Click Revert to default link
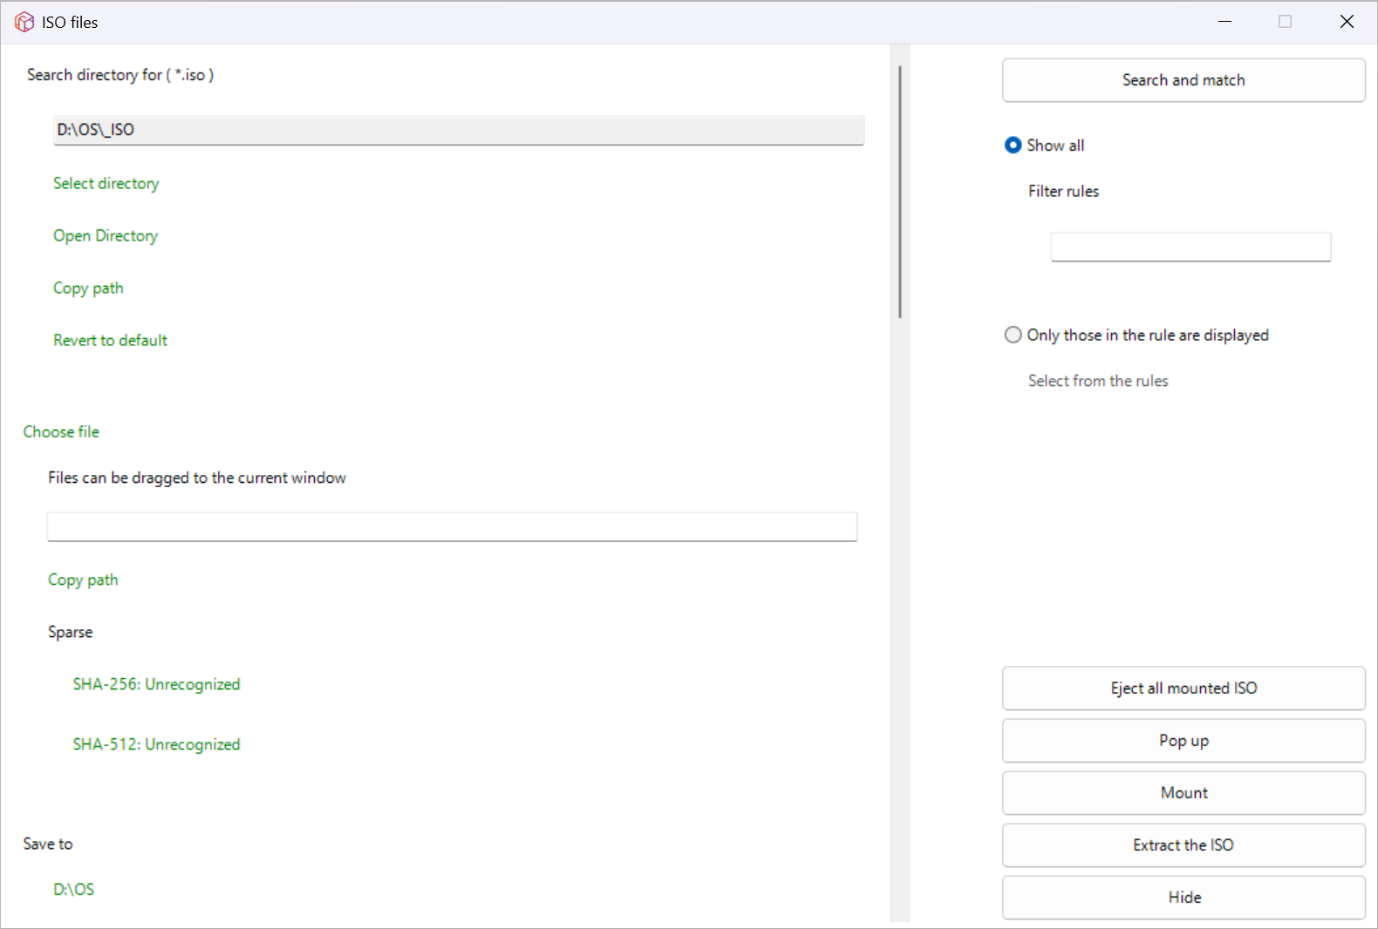1378x929 pixels. pyautogui.click(x=110, y=341)
